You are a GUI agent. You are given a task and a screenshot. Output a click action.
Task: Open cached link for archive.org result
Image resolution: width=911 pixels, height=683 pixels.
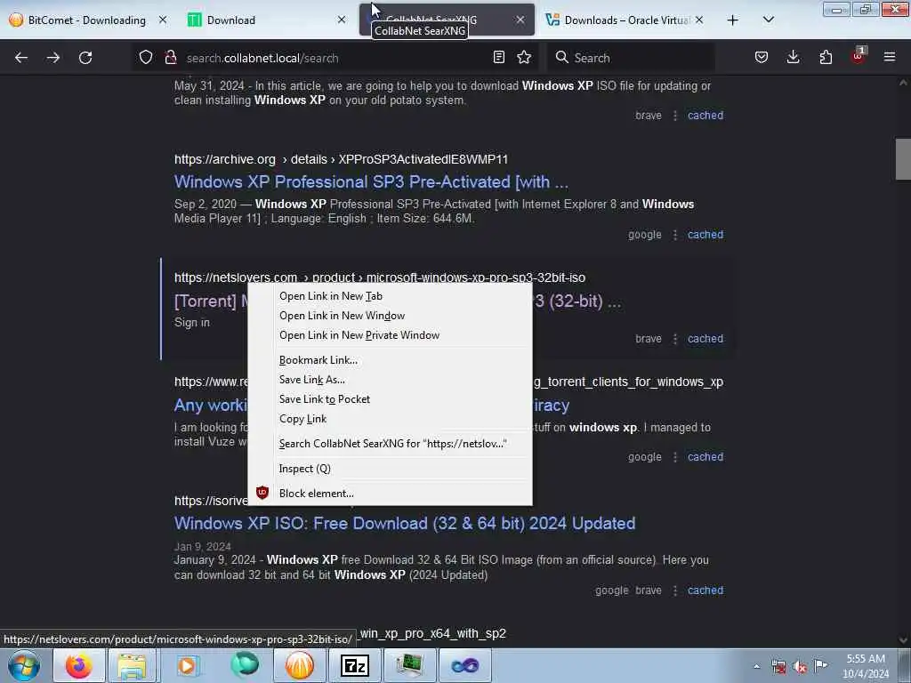tap(705, 235)
